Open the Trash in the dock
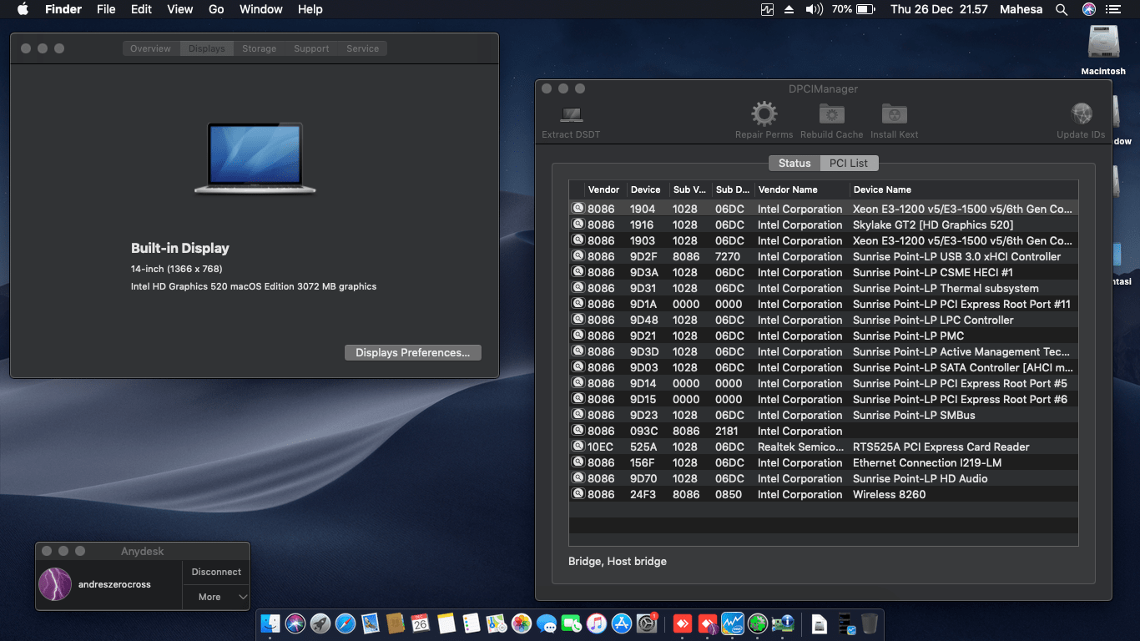 click(870, 623)
